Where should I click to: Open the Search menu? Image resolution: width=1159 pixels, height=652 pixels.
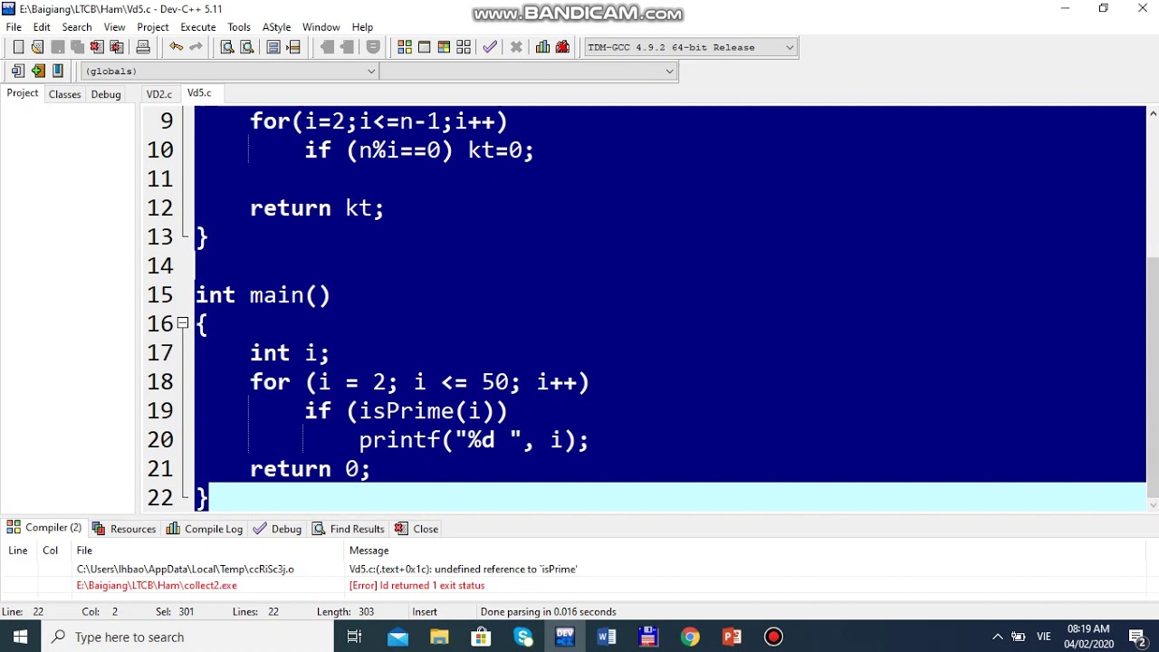click(x=77, y=27)
